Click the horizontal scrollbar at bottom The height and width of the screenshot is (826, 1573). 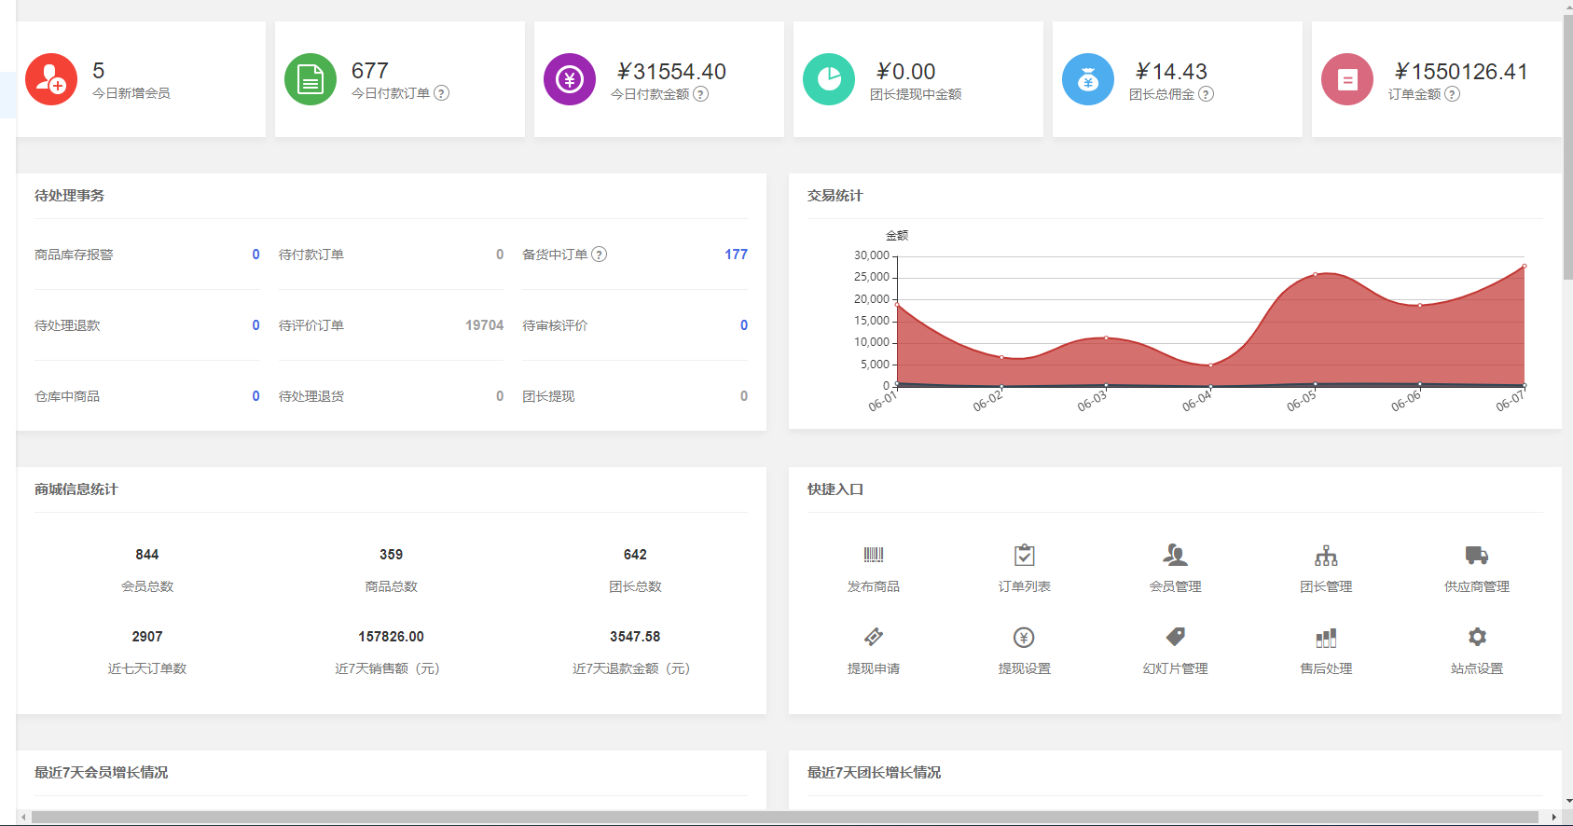coord(785,818)
